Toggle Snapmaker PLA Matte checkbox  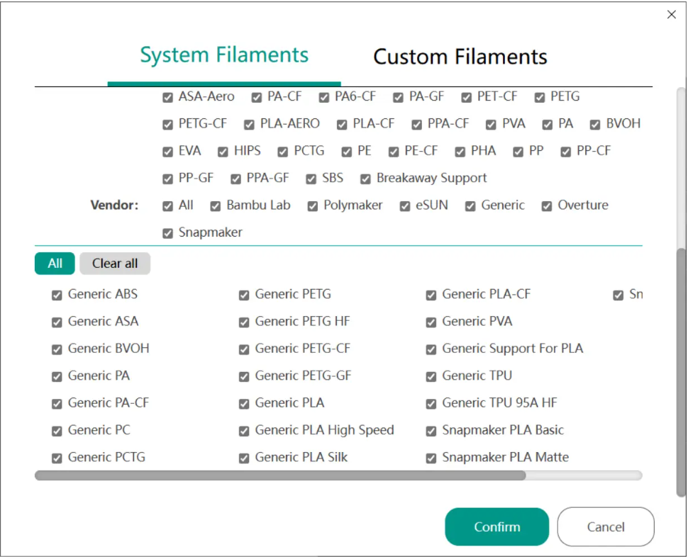(431, 458)
